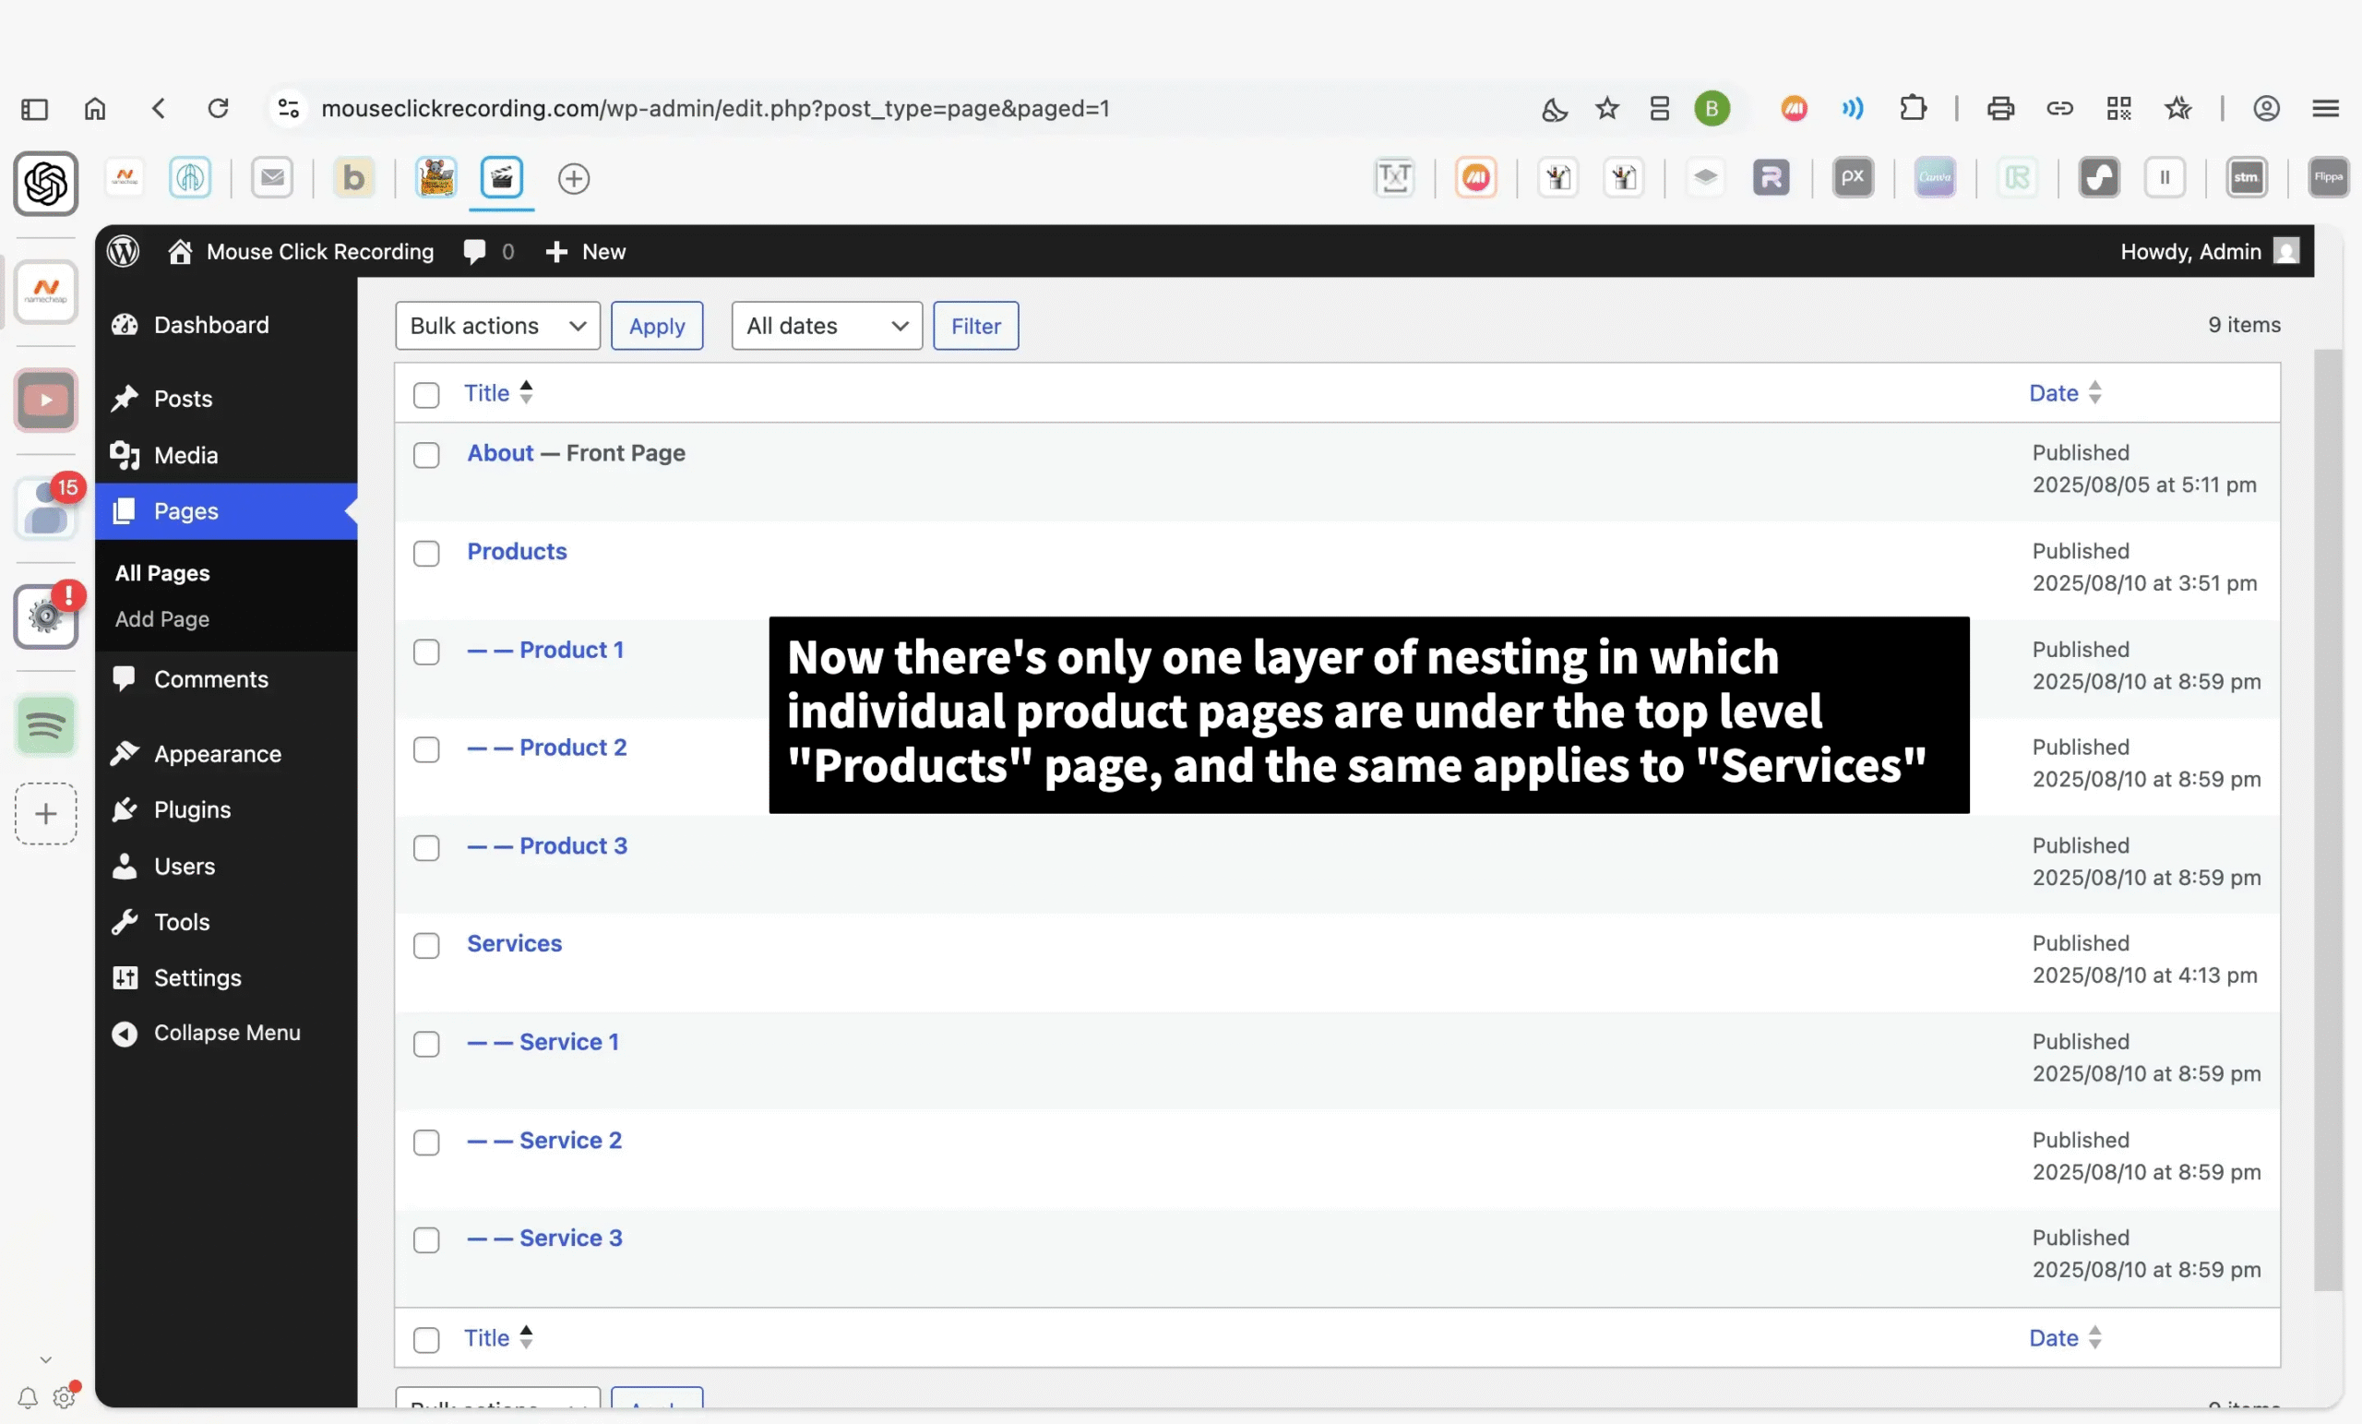Open the Plugins menu item
2362x1424 pixels.
point(192,809)
